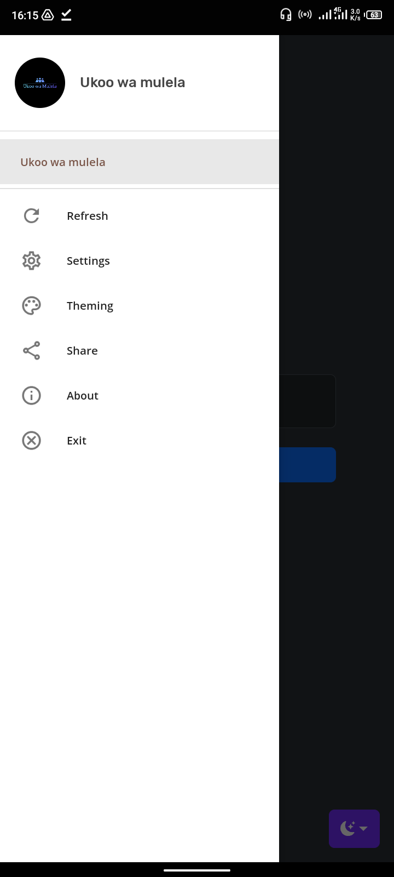The image size is (394, 877).
Task: Click the dimmed blue button behind drawer
Action: pyautogui.click(x=308, y=465)
